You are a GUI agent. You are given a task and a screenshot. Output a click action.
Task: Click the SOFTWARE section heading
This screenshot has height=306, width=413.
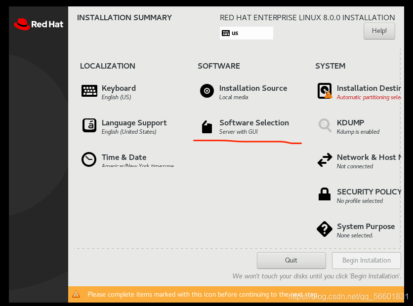tap(219, 66)
